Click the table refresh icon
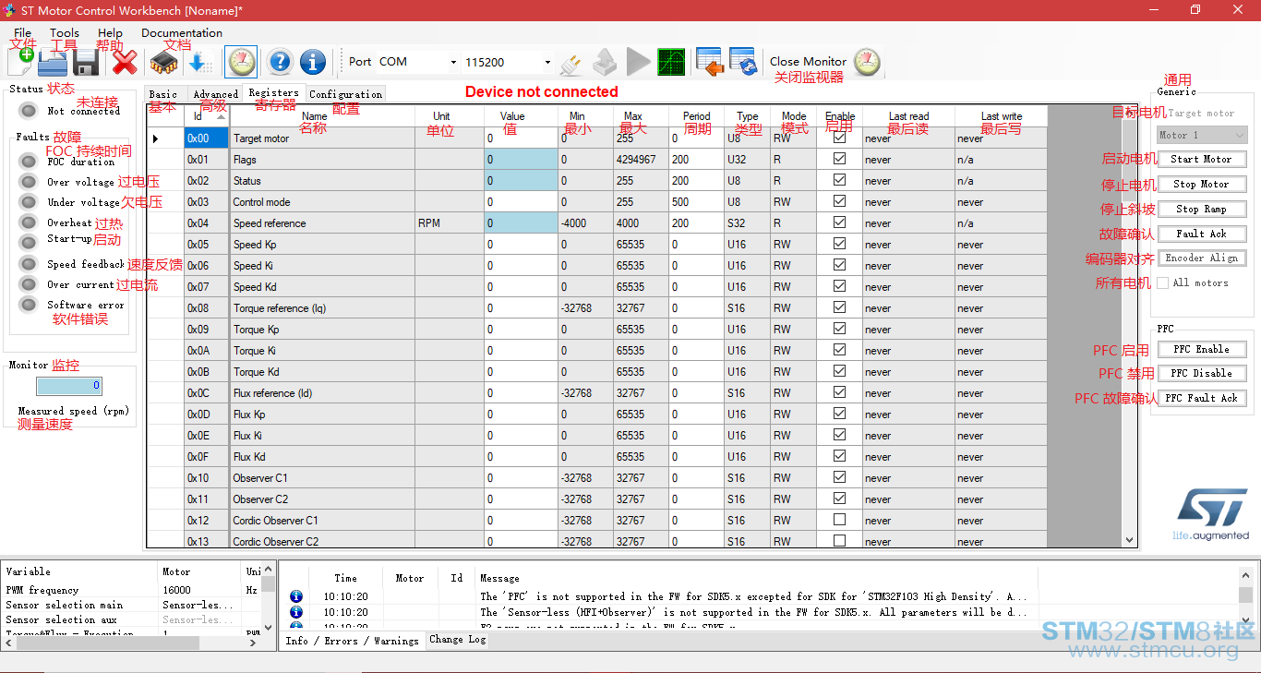Screen dimensions: 1261x673 743,62
